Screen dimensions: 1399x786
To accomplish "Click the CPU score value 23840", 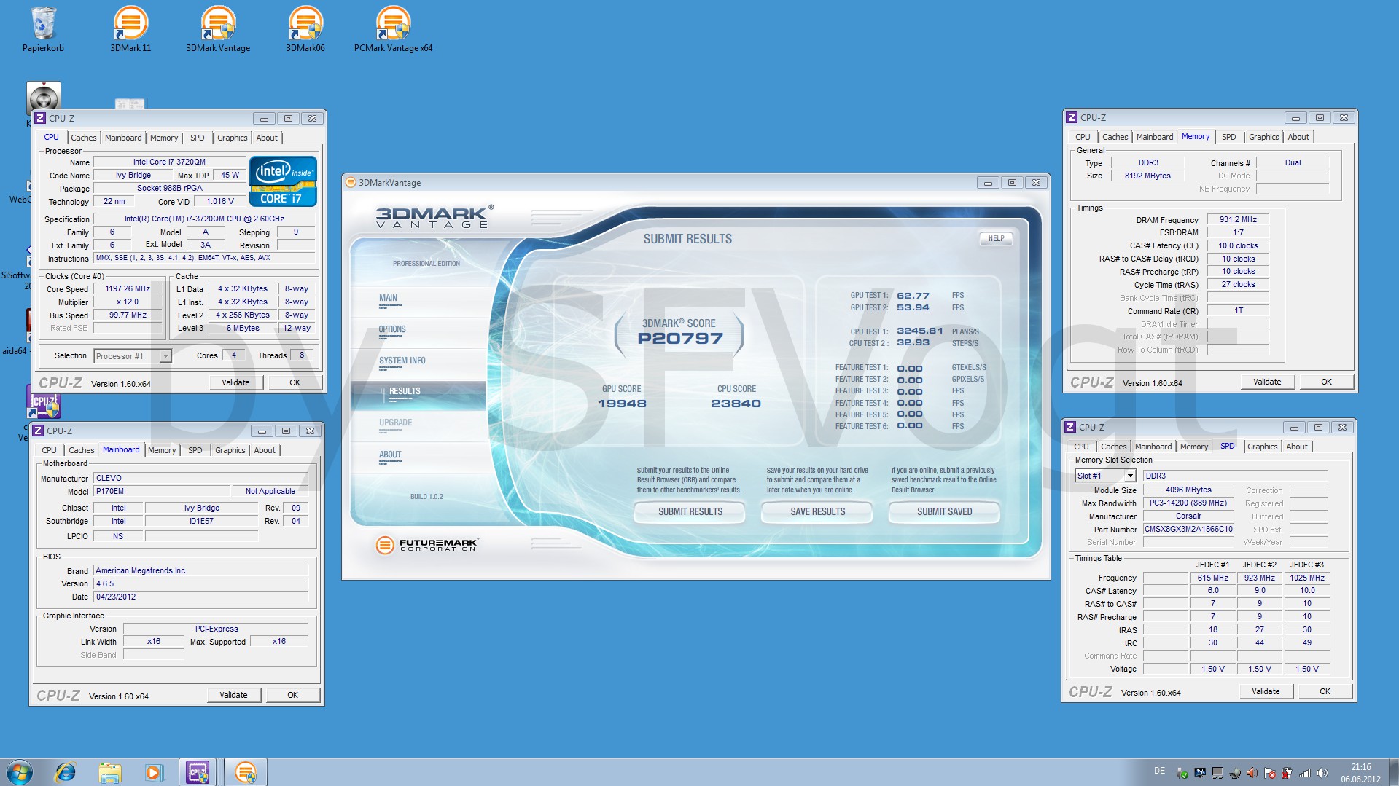I will pos(736,404).
